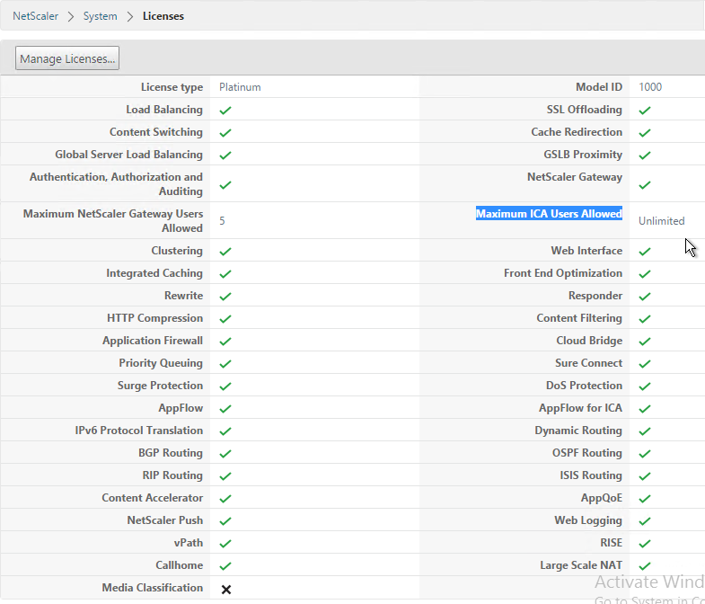
Task: Click the Sure Connect checkmark
Action: coord(645,364)
